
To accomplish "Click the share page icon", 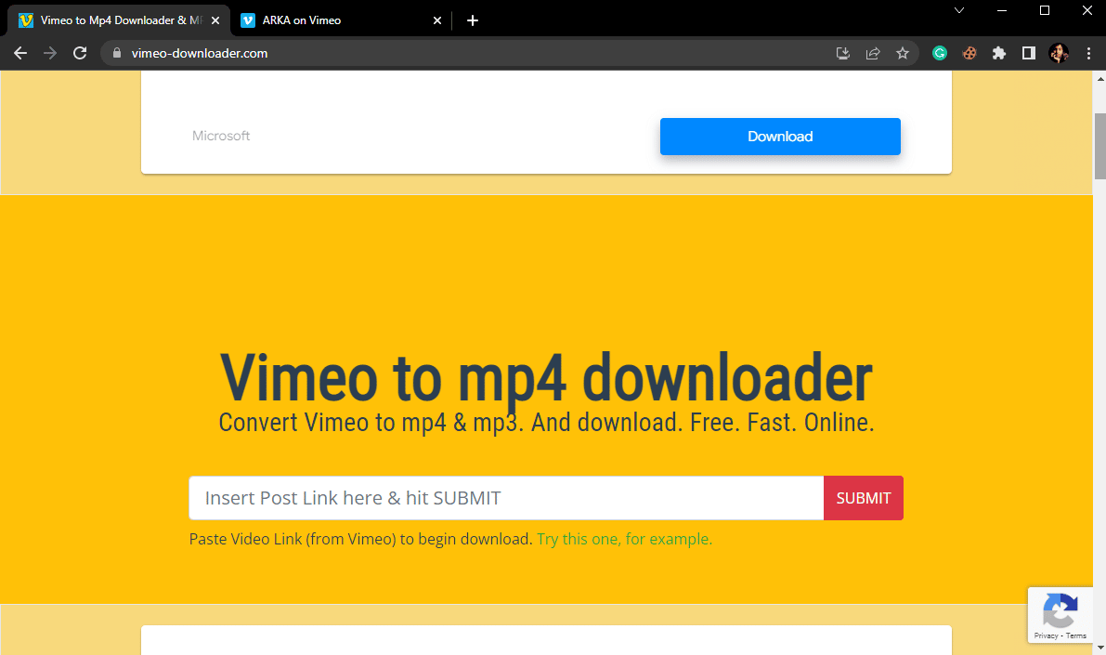I will coord(873,53).
